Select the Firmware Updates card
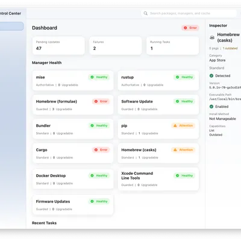241x241 pixels. coord(73,205)
